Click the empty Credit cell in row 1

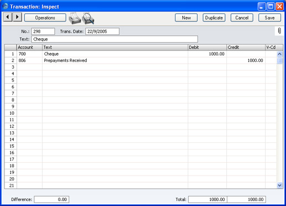pos(246,54)
